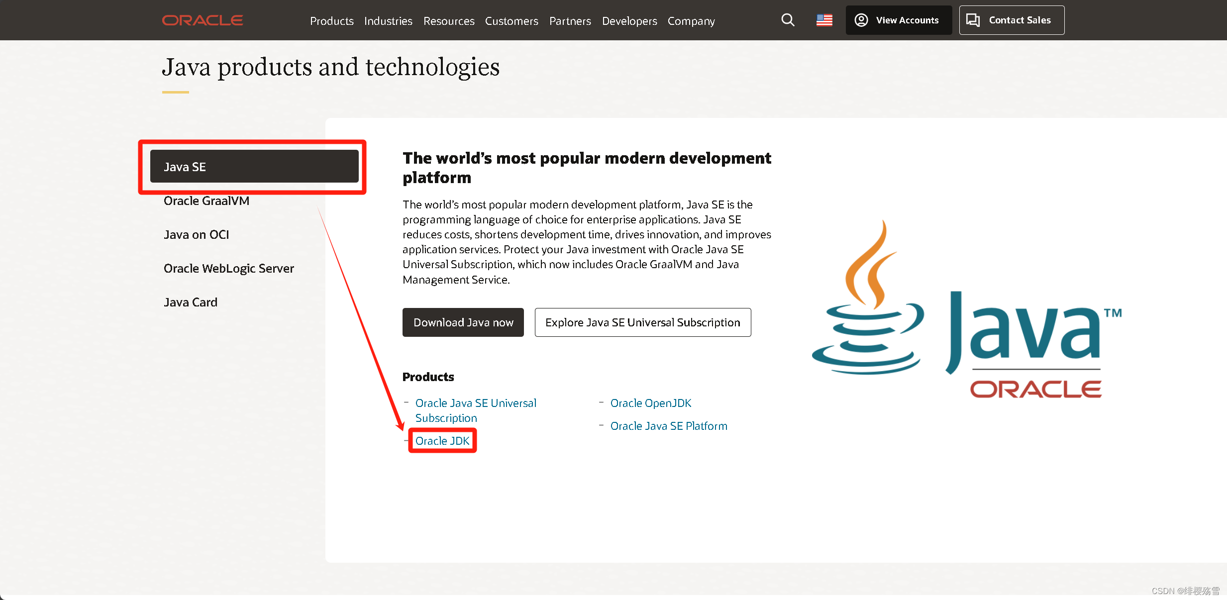Viewport: 1227px width, 600px height.
Task: Click the Java Oracle logo image
Action: coord(966,309)
